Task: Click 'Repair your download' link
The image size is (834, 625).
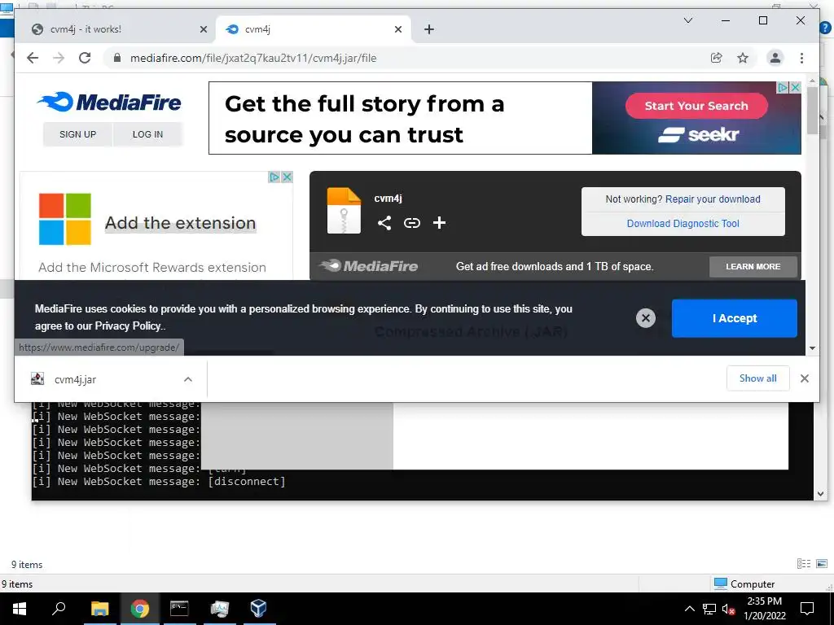Action: tap(713, 199)
